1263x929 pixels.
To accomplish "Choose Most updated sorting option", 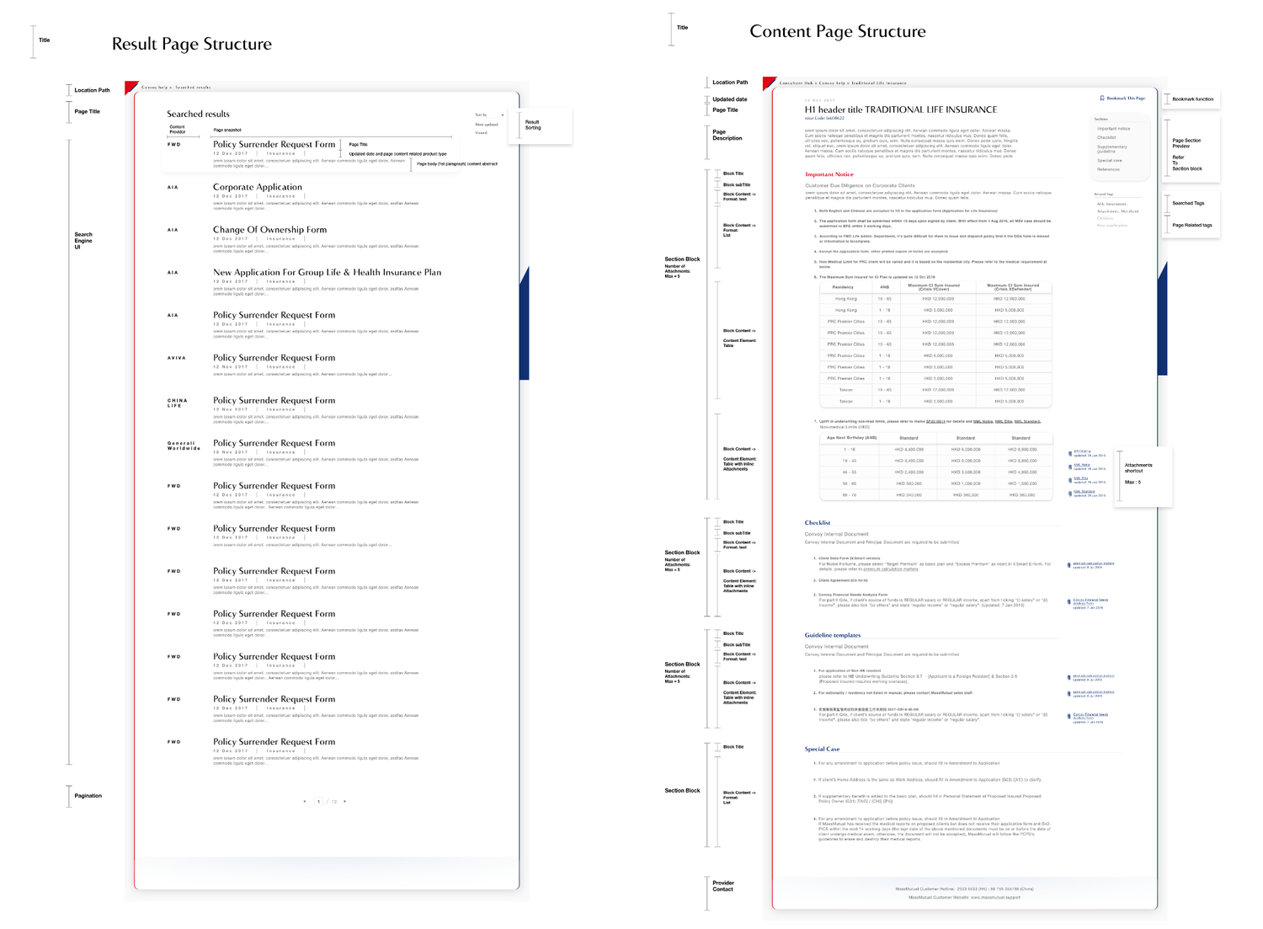I will (x=487, y=125).
